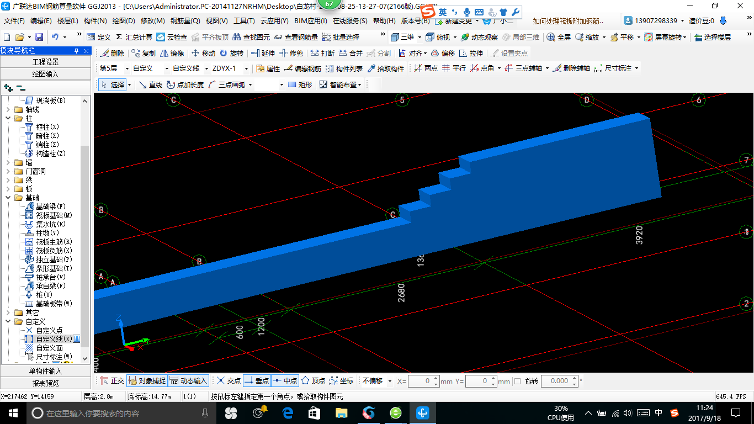
Task: Run 云检查 (cloud check)
Action: tap(172, 37)
